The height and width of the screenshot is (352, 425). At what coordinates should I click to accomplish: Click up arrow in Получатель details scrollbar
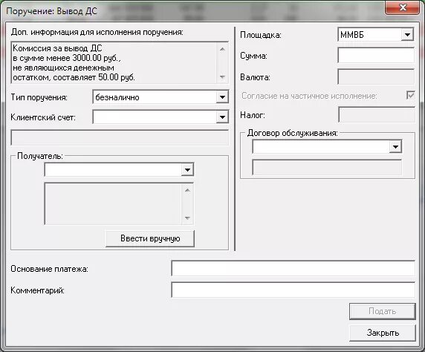click(187, 190)
